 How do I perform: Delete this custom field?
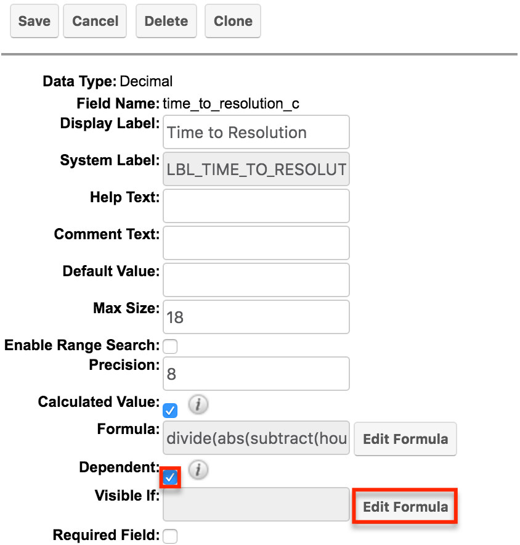click(166, 21)
